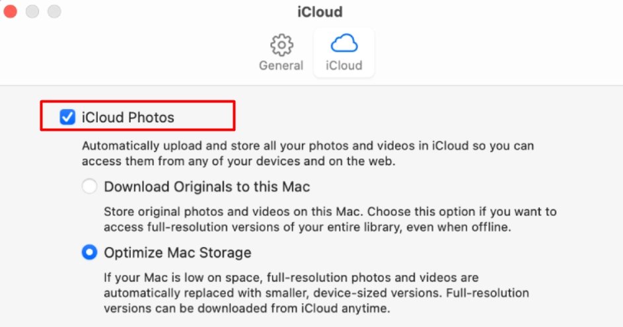Click the Download Originals to this Mac label

coord(207,187)
